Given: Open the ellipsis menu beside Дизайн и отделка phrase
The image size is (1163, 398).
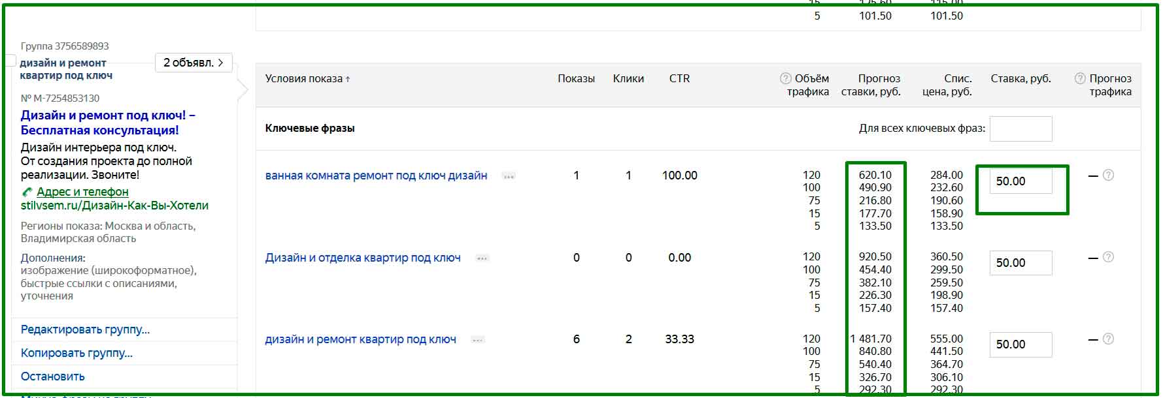Looking at the screenshot, I should pos(482,258).
